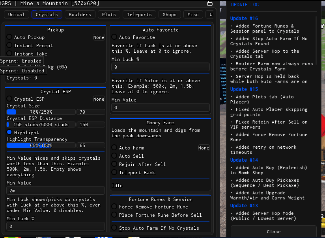Screen dimensions: 325x238
Task: Disable the Highlight toggle
Action: pos(9,132)
